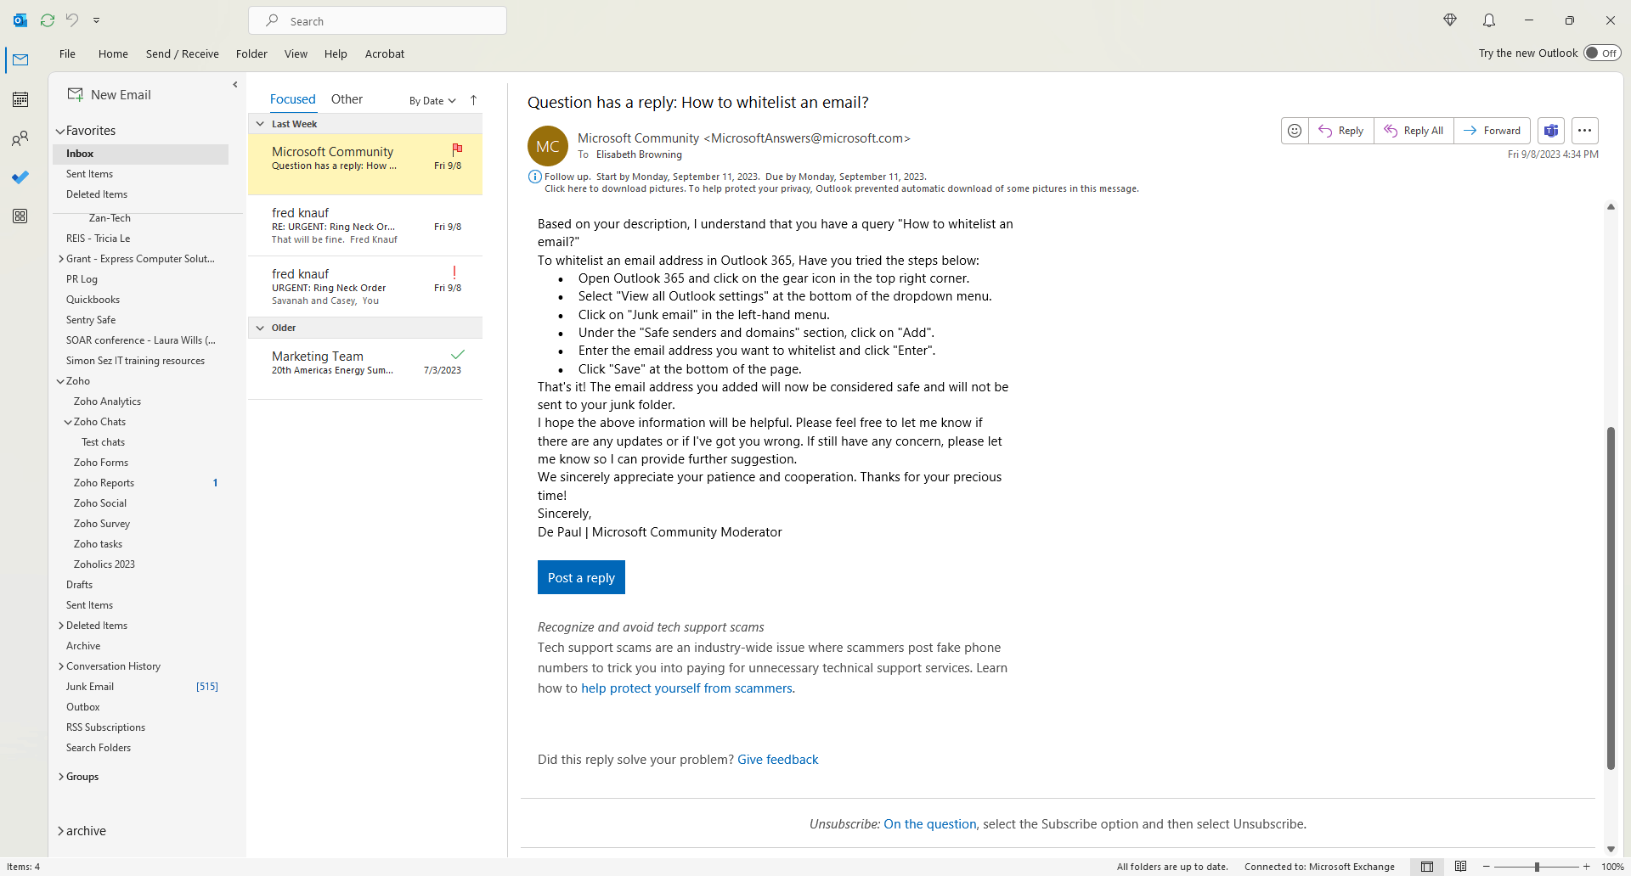This screenshot has width=1631, height=876.
Task: Expand the Groups section
Action: pyautogui.click(x=61, y=777)
